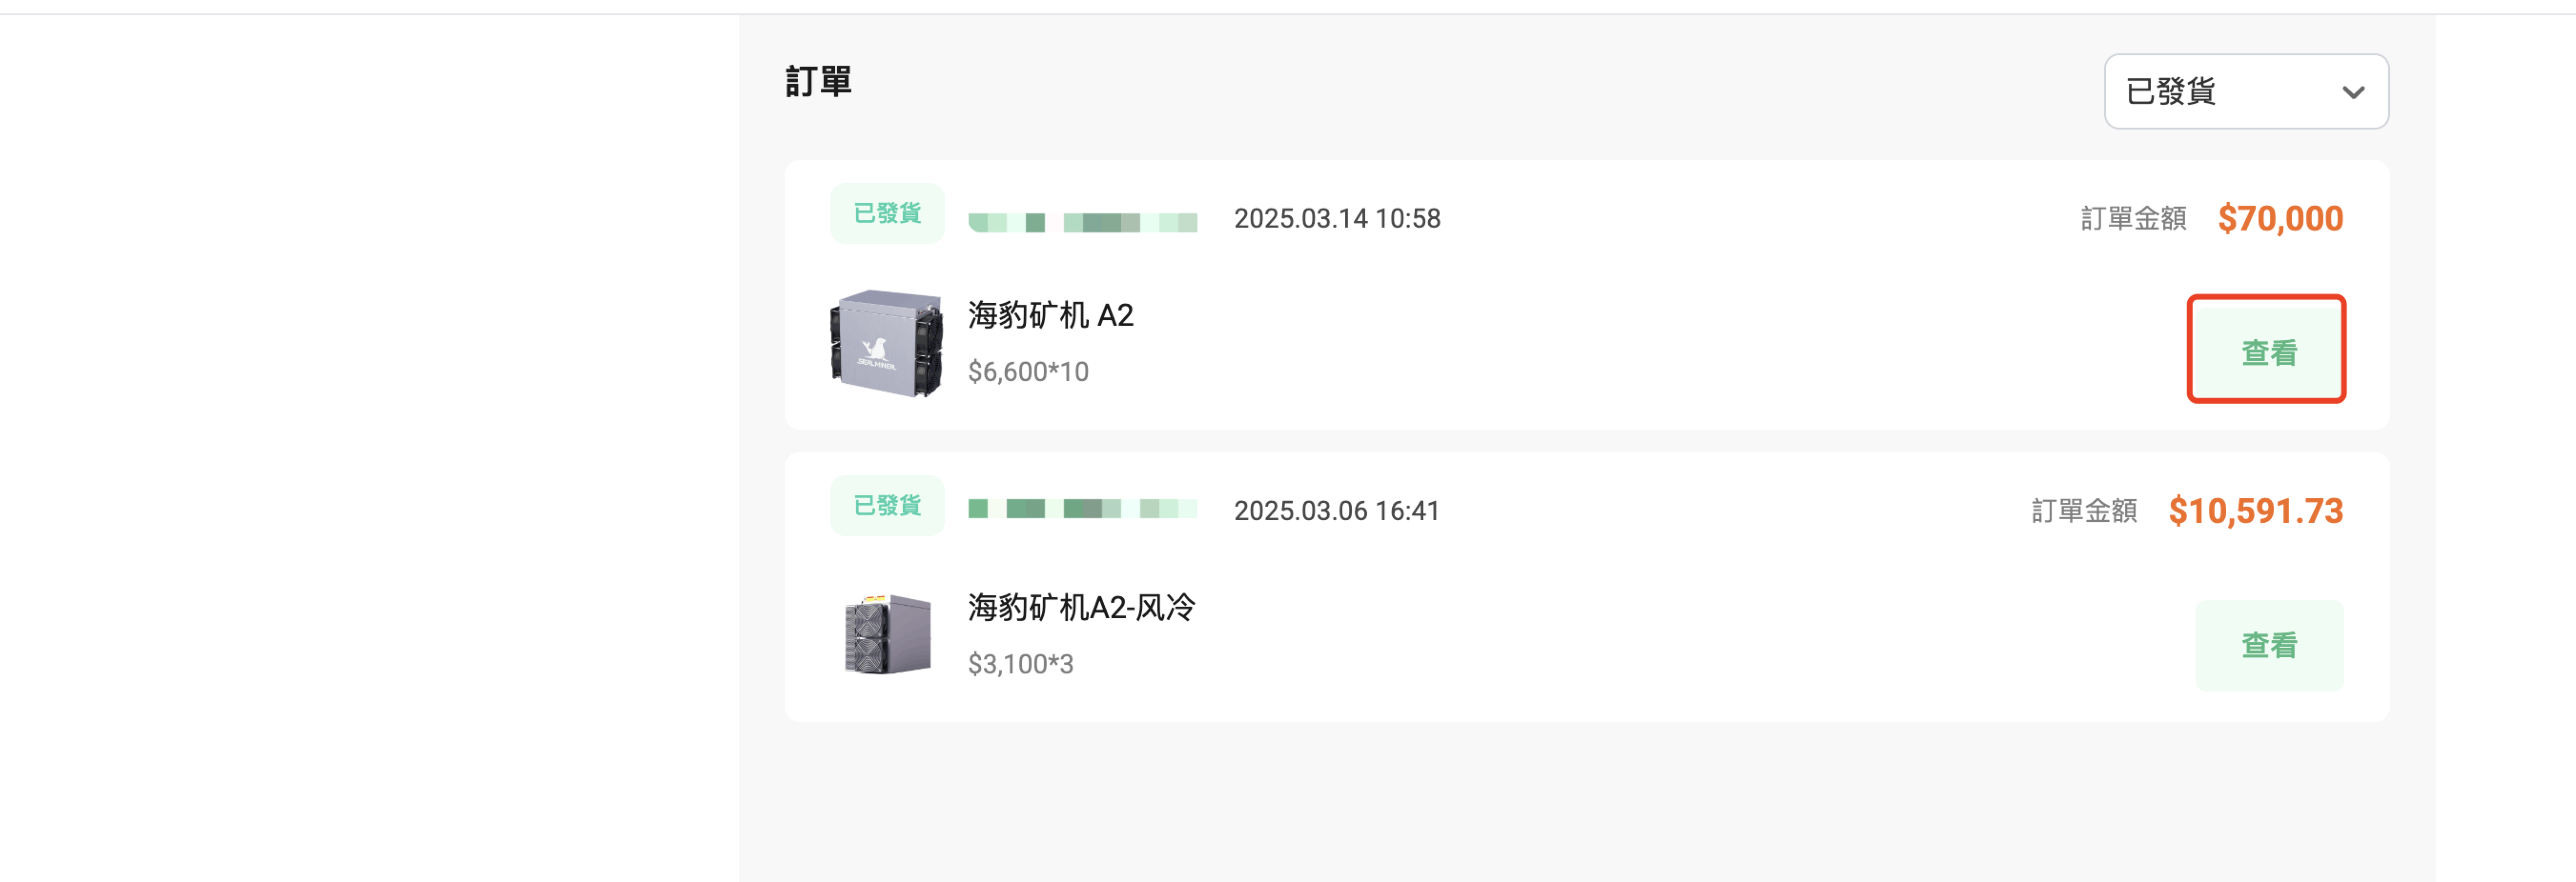Open the 海豹矿机A2-风冷 product title
2576x882 pixels.
coord(1081,606)
